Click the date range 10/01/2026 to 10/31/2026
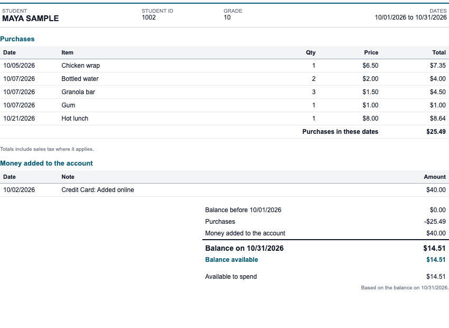 [410, 17]
